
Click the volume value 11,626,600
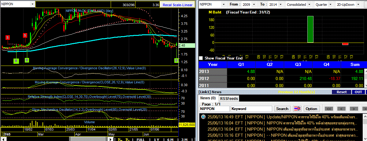187,125
